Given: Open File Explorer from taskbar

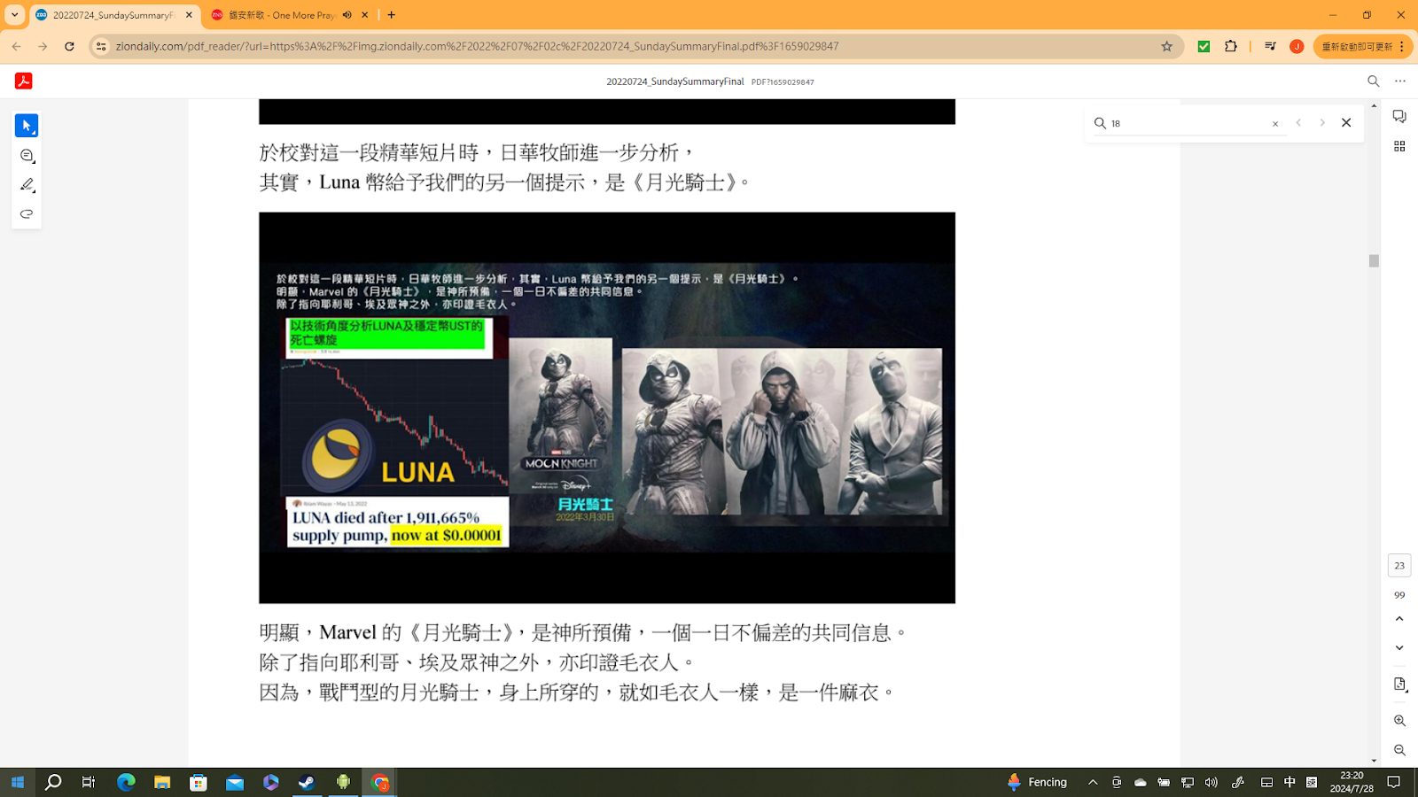Looking at the screenshot, I should click(162, 782).
